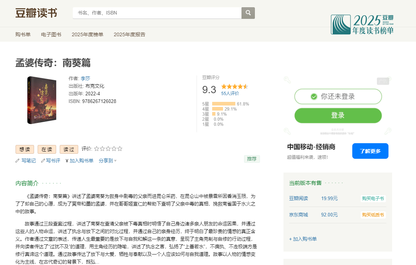Viewport: 416px width, 265px height.
Task: Rate the book one star
Action: [x=97, y=149]
